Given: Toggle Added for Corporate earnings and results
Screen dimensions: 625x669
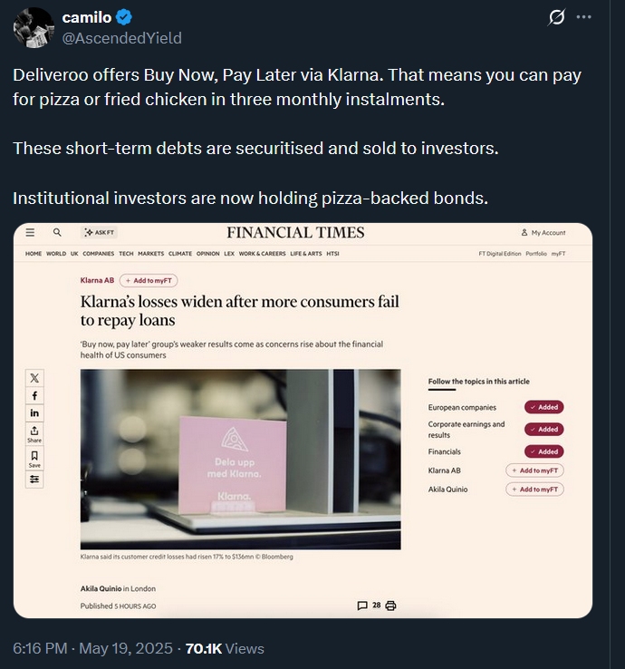Looking at the screenshot, I should pyautogui.click(x=544, y=429).
